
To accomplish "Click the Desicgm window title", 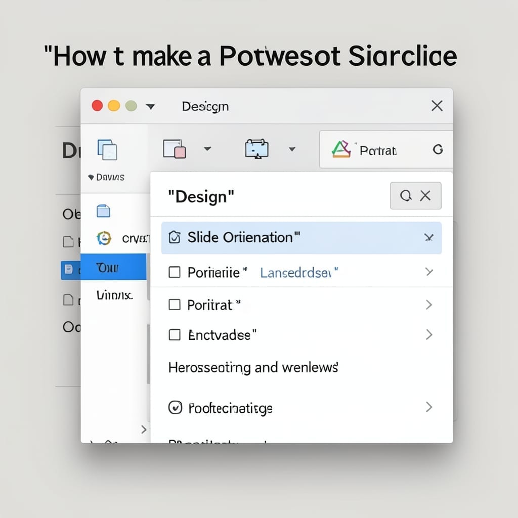I will pyautogui.click(x=205, y=107).
